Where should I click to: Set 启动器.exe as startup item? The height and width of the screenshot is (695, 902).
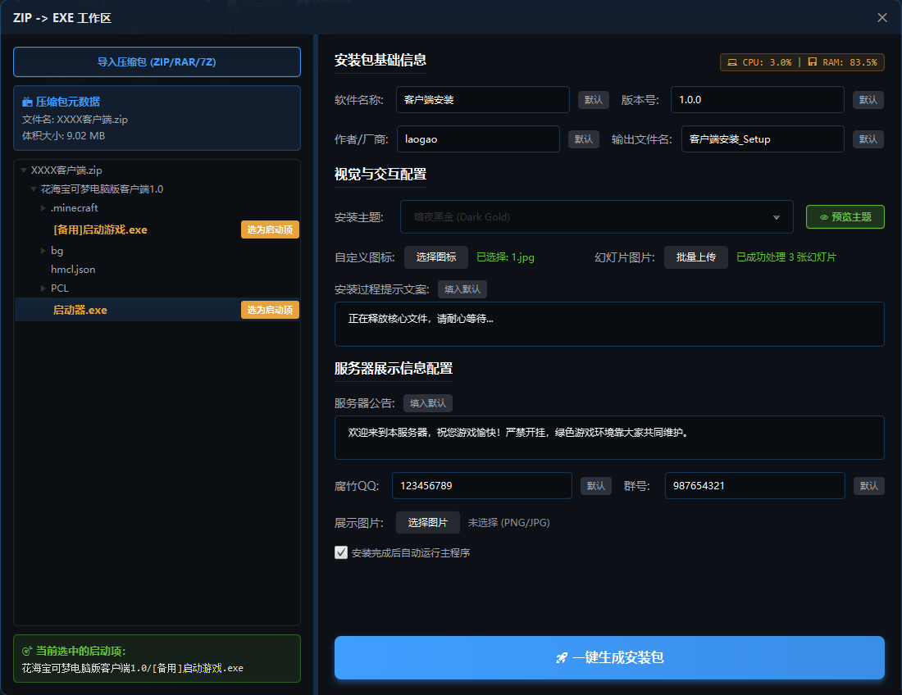(x=270, y=310)
